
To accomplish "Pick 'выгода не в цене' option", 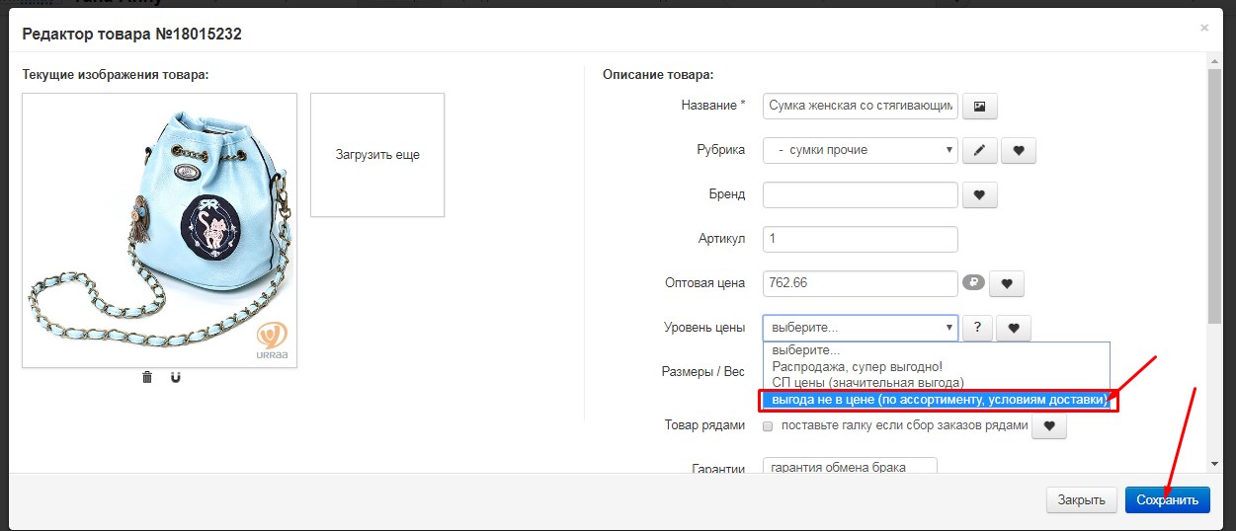I will pyautogui.click(x=939, y=400).
